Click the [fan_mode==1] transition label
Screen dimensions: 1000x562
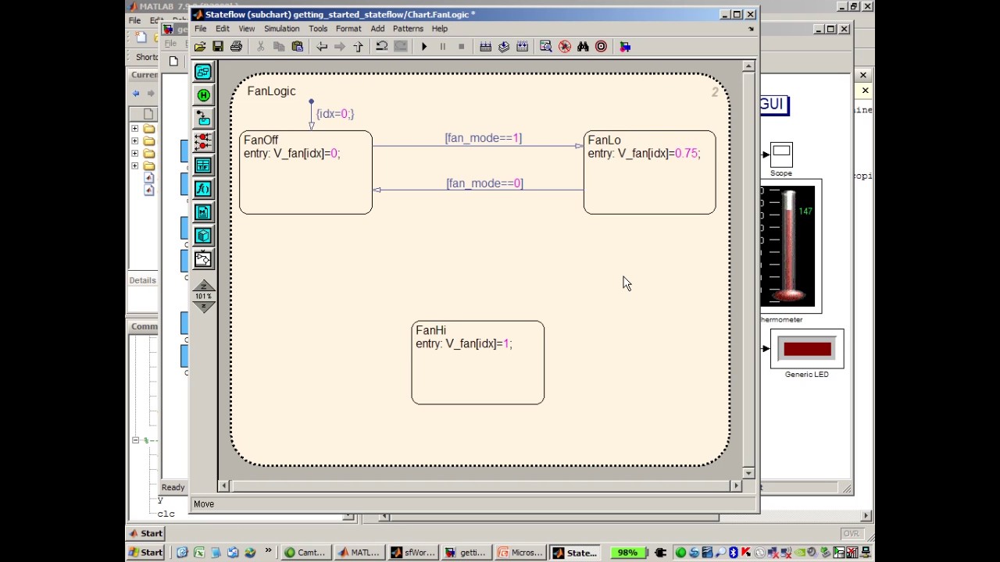coord(483,138)
